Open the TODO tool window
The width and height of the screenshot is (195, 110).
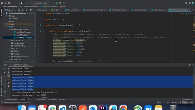(31, 100)
